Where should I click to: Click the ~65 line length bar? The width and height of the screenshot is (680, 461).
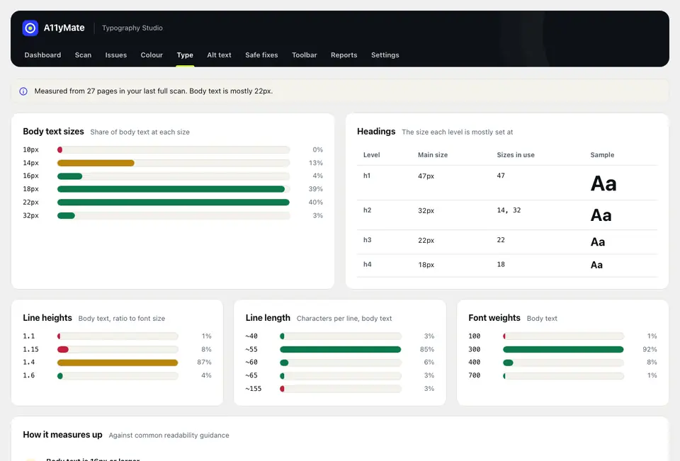341,375
